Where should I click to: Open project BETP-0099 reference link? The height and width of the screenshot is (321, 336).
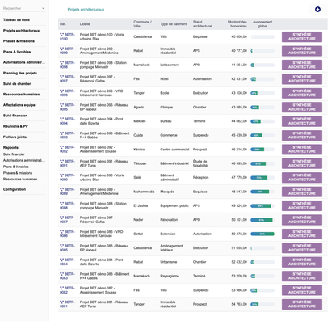click(x=67, y=51)
